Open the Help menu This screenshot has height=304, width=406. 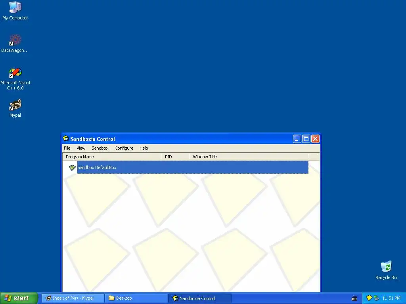coord(144,148)
